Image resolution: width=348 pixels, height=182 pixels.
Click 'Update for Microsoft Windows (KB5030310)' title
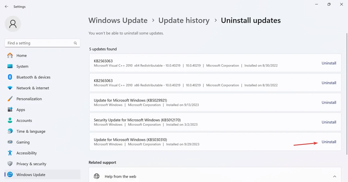[x=130, y=140]
